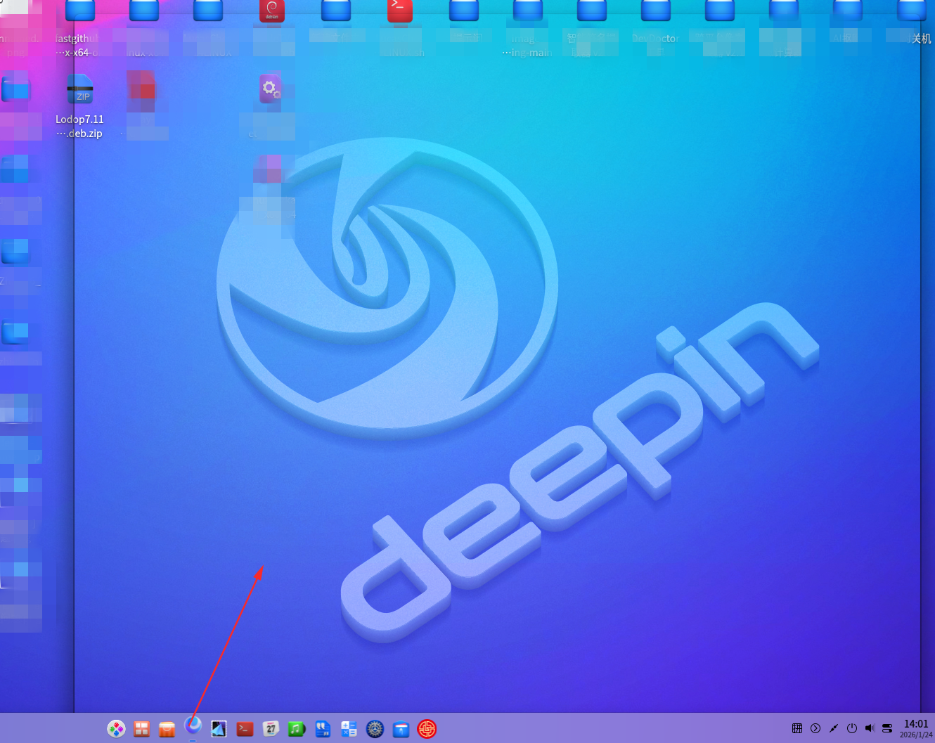Image resolution: width=935 pixels, height=743 pixels.
Task: Select the purple gear file on desktop
Action: [x=271, y=89]
